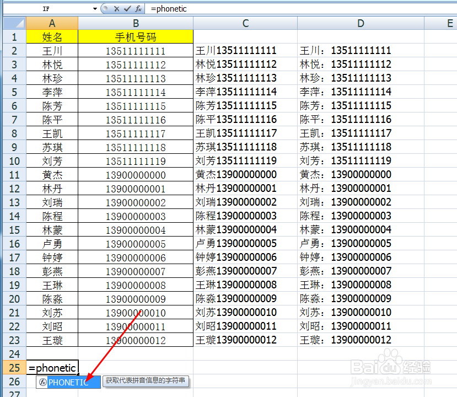
Task: Click the name cell 钟婷
Action: pos(52,257)
